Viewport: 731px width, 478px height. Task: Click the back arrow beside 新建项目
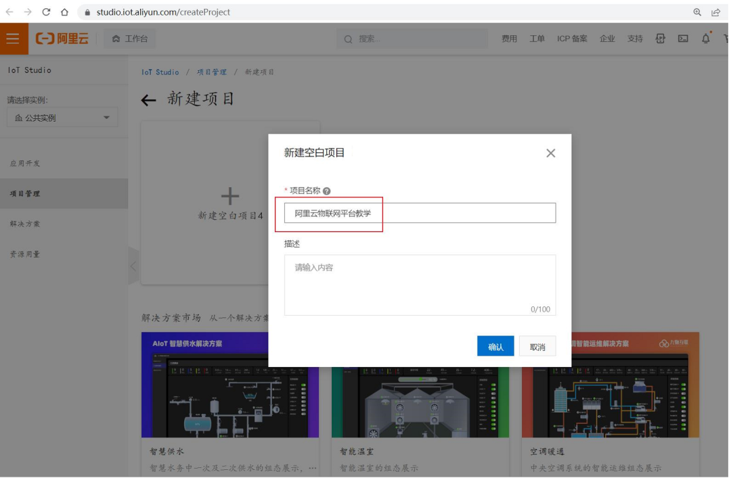coord(149,99)
